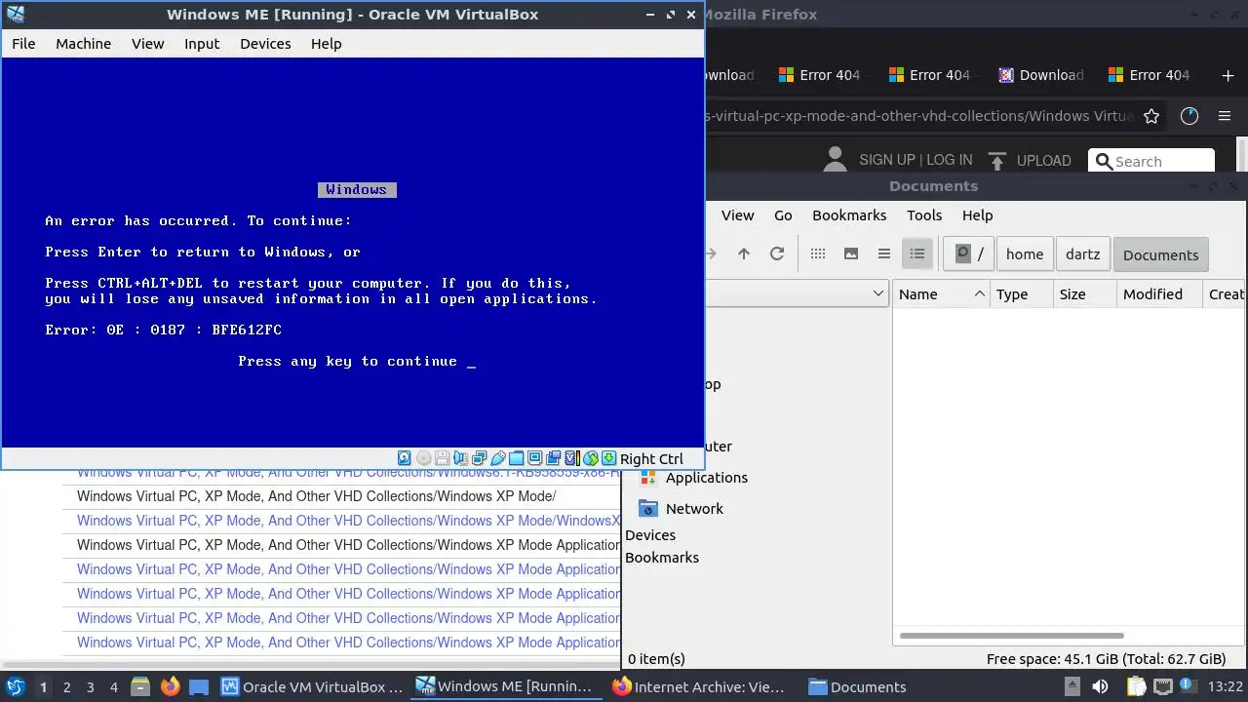The image size is (1248, 702).
Task: Bookmark the page with the Firefox star icon
Action: coord(1151,116)
